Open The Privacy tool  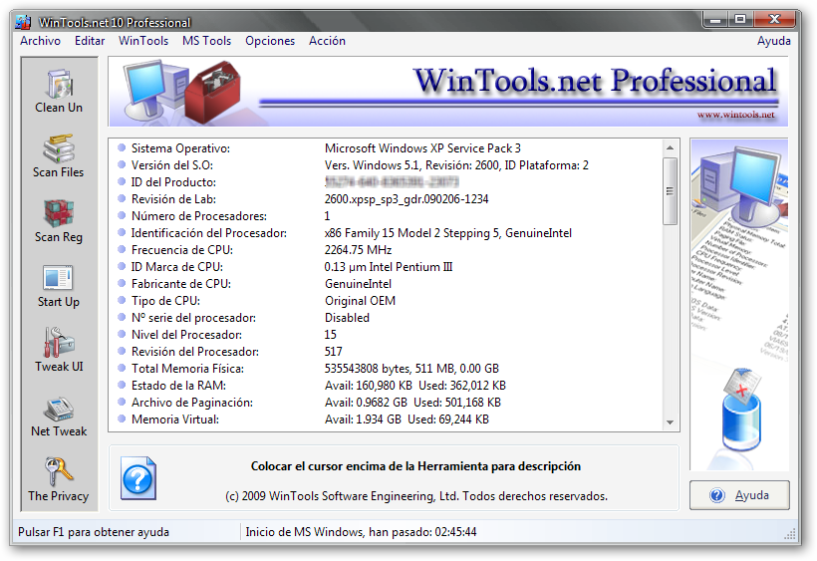pos(59,479)
